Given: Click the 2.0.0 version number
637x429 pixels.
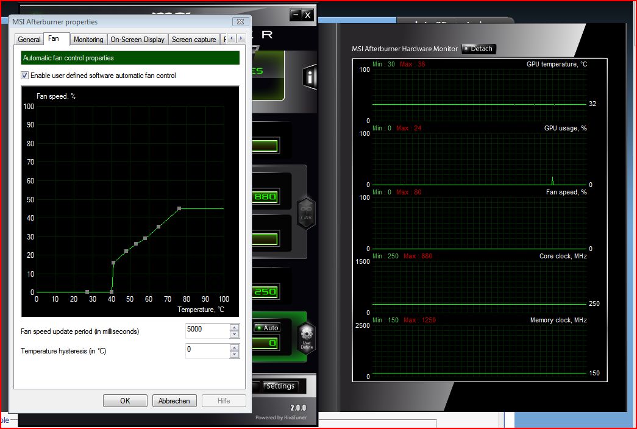Looking at the screenshot, I should click(298, 408).
